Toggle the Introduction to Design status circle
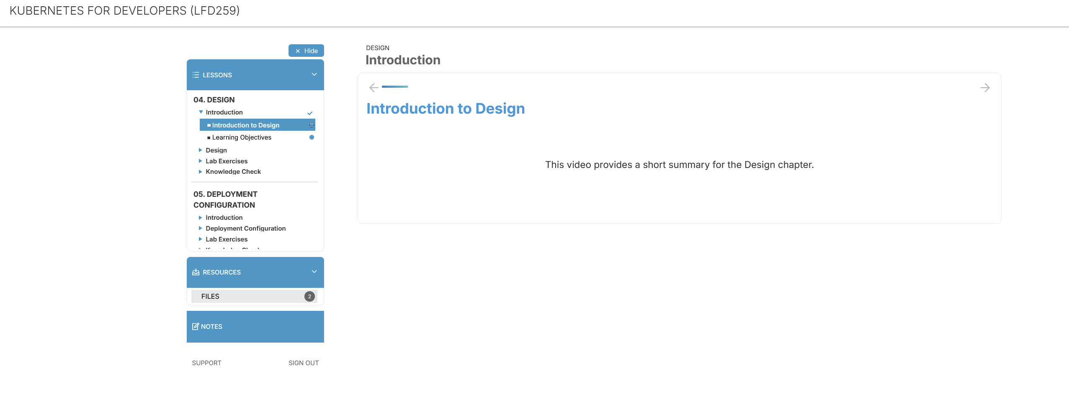Viewport: 1069px width, 404px height. click(312, 125)
